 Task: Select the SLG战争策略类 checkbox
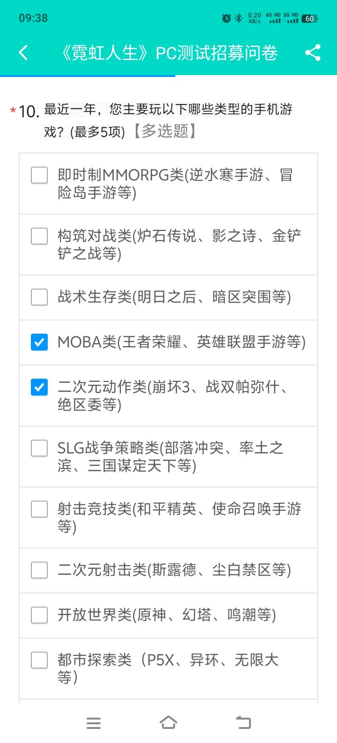point(39,448)
